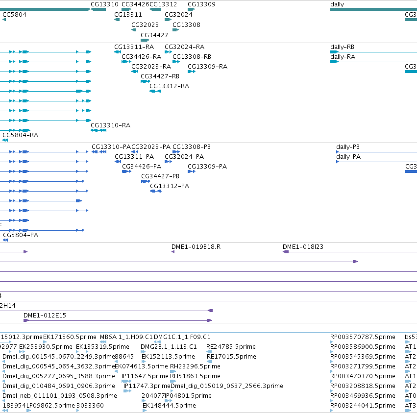This screenshot has height=413, width=417.
Task: Click the CG5804-PA protein label
Action: [x=21, y=235]
